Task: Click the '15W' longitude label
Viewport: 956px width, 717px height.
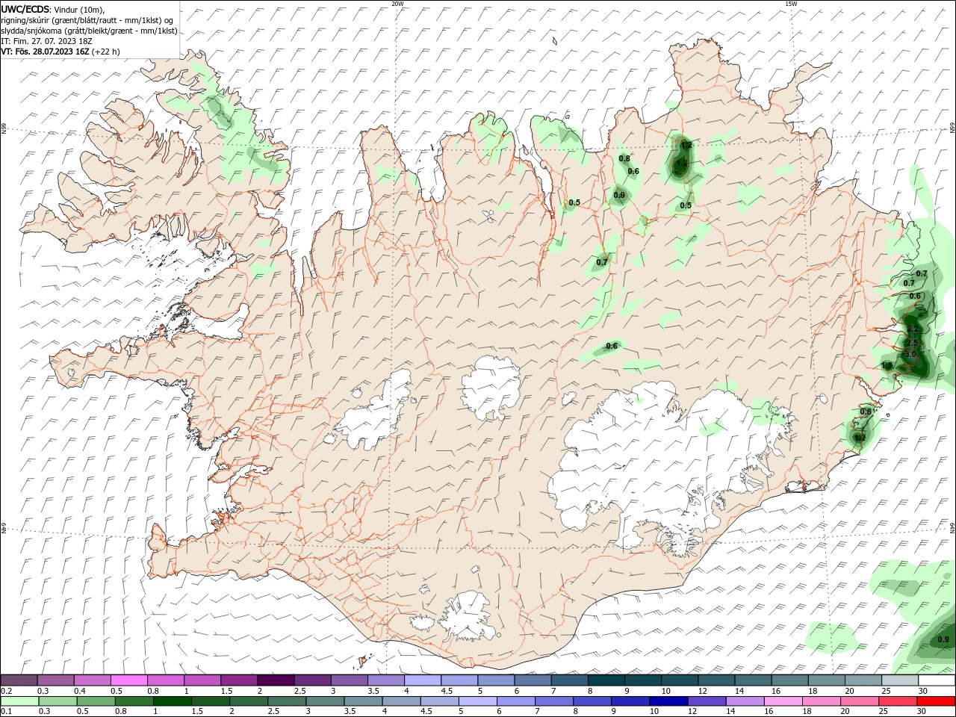Action: pyautogui.click(x=791, y=4)
